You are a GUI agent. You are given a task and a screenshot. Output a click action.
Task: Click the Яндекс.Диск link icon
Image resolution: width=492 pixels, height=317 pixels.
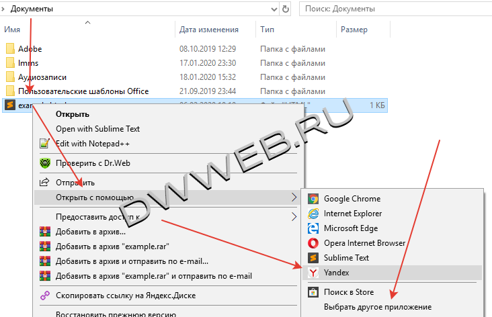click(45, 296)
